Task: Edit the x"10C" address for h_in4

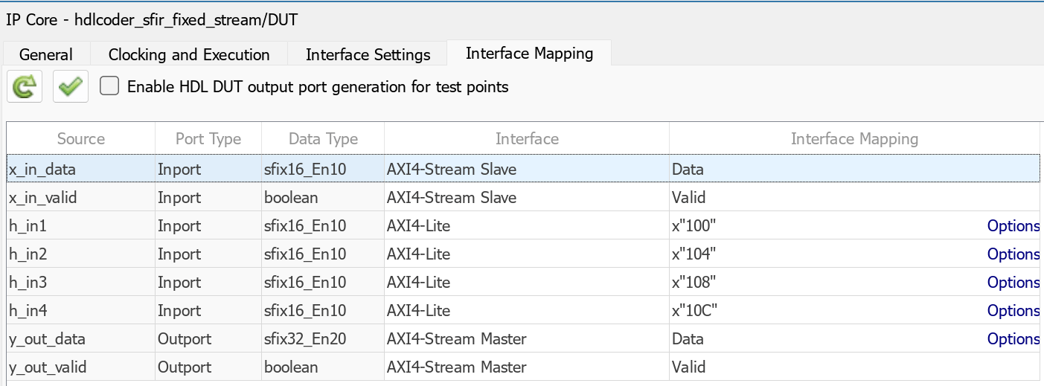Action: (x=819, y=311)
